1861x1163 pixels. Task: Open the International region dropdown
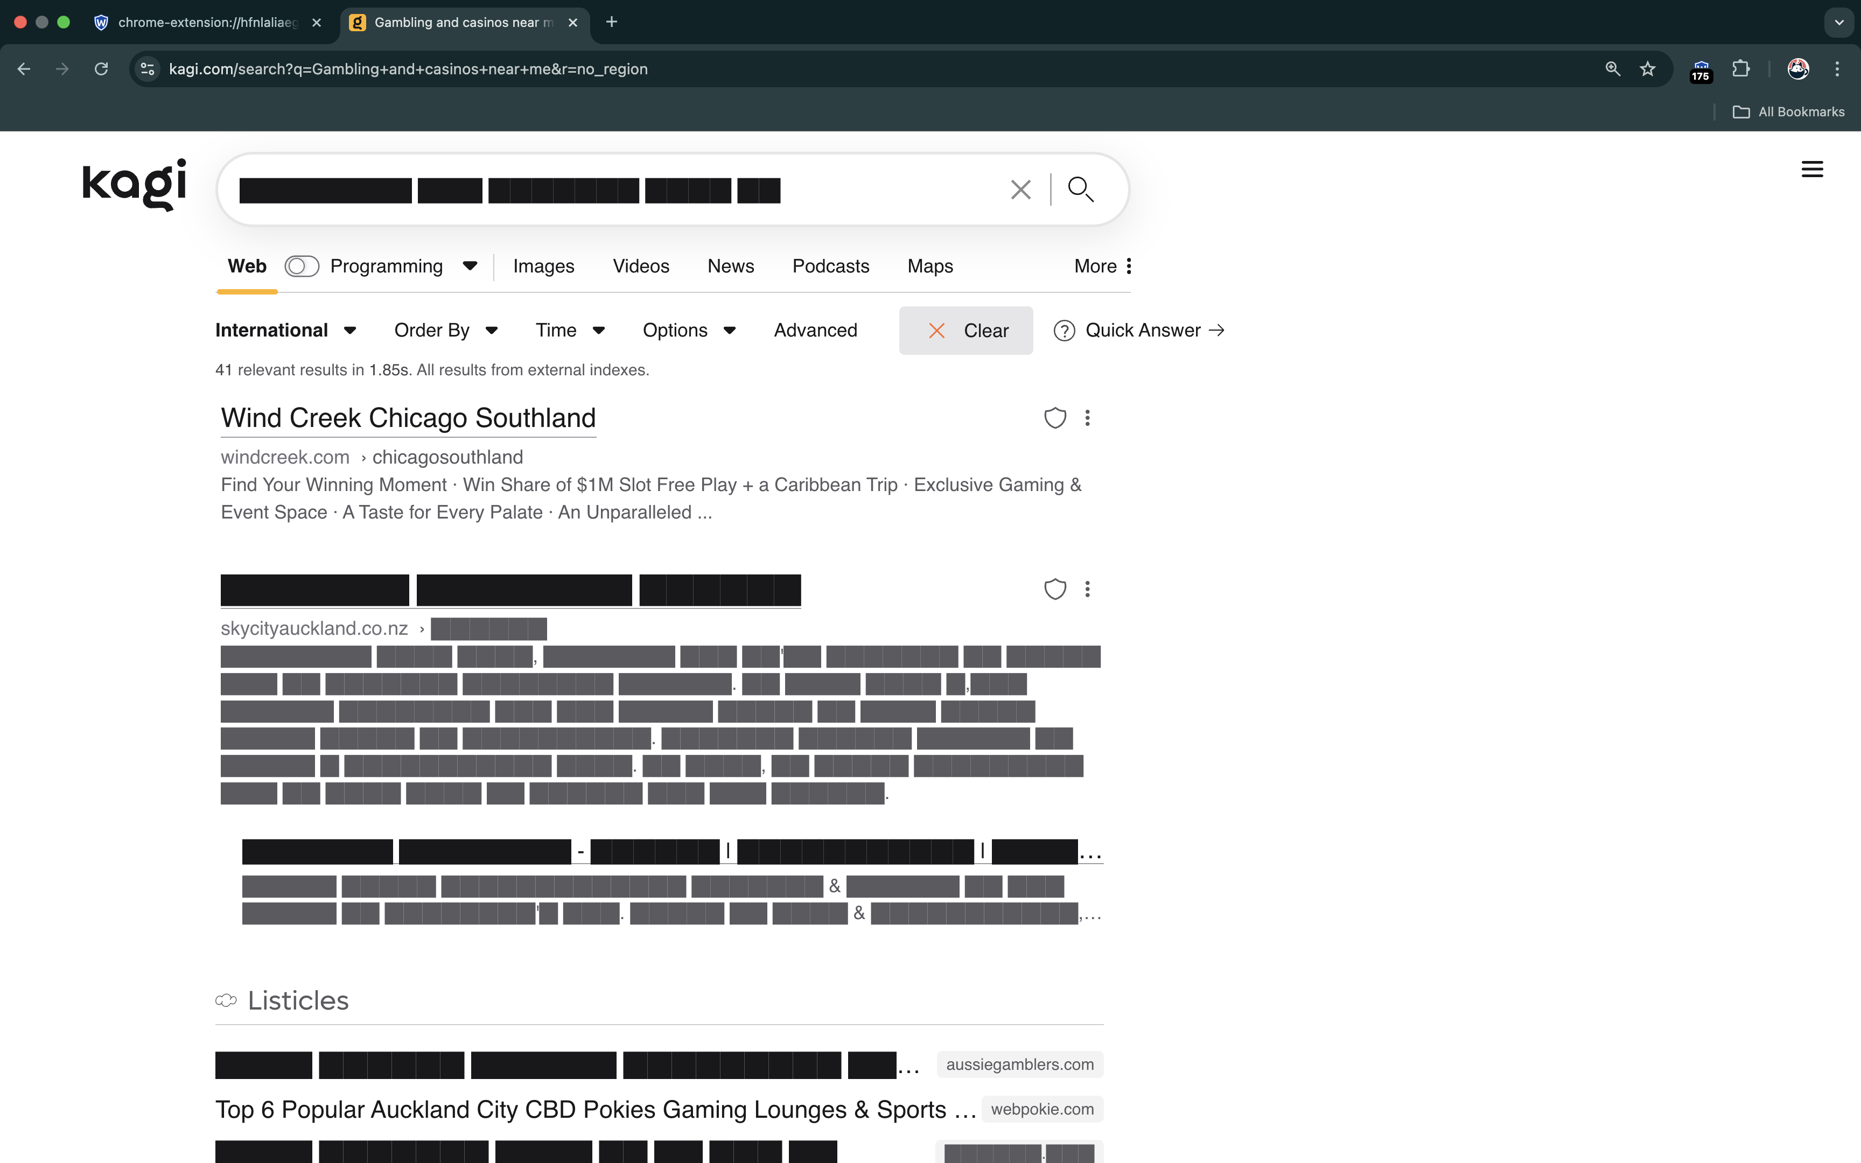(285, 331)
